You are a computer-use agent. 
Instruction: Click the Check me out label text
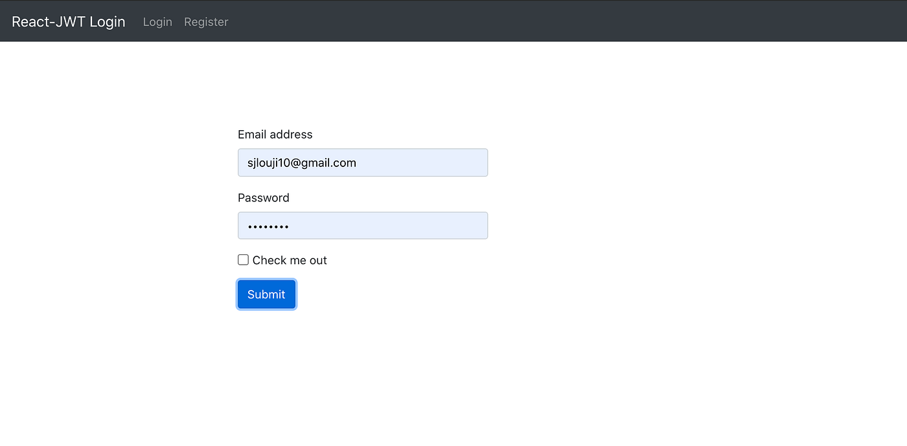tap(289, 260)
